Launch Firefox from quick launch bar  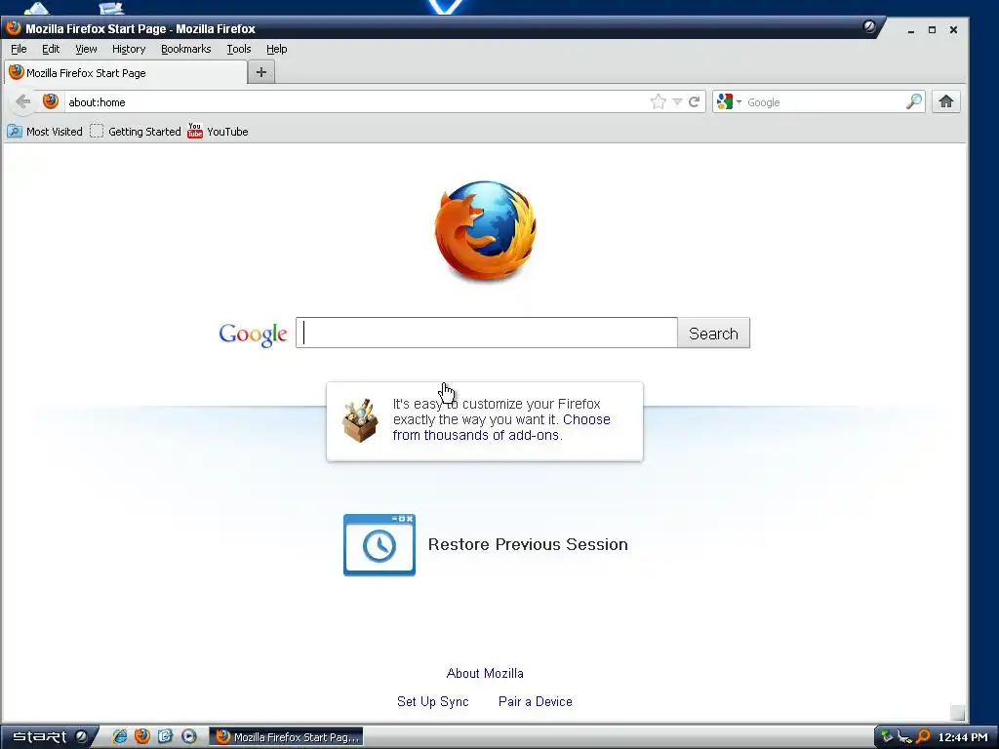point(142,736)
